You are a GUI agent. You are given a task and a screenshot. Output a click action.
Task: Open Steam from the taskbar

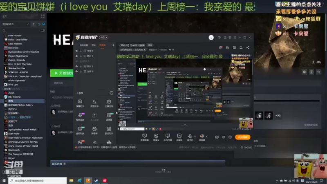96,181
